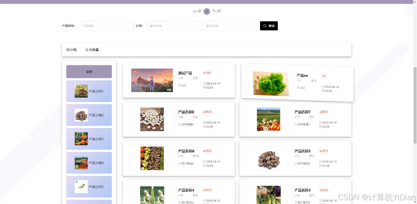Click the 17:43:54 timestamp on 测试产品
Image resolution: width=417 pixels, height=204 pixels.
(208, 88)
